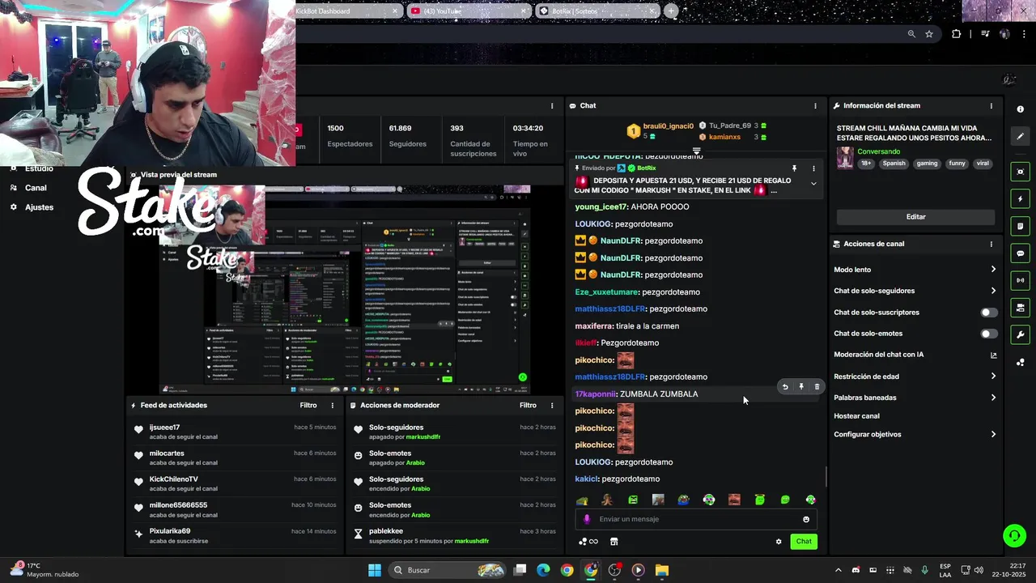
Task: Open a new browser tab
Action: coord(671,11)
